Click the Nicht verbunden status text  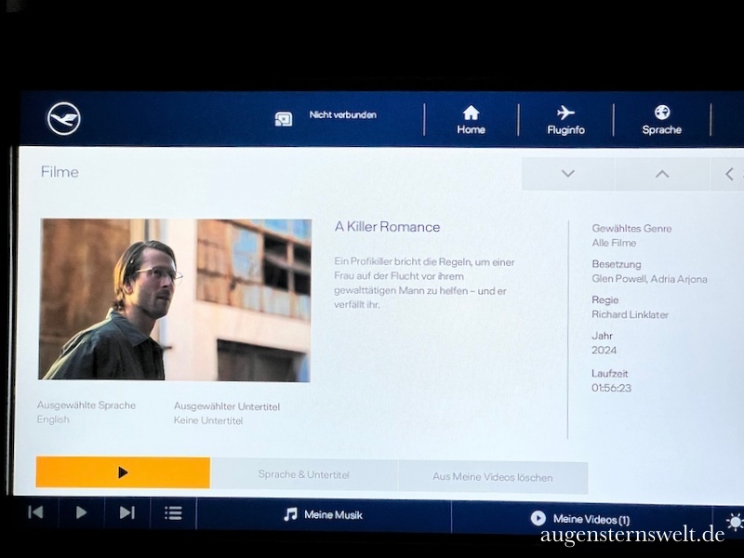[x=342, y=114]
